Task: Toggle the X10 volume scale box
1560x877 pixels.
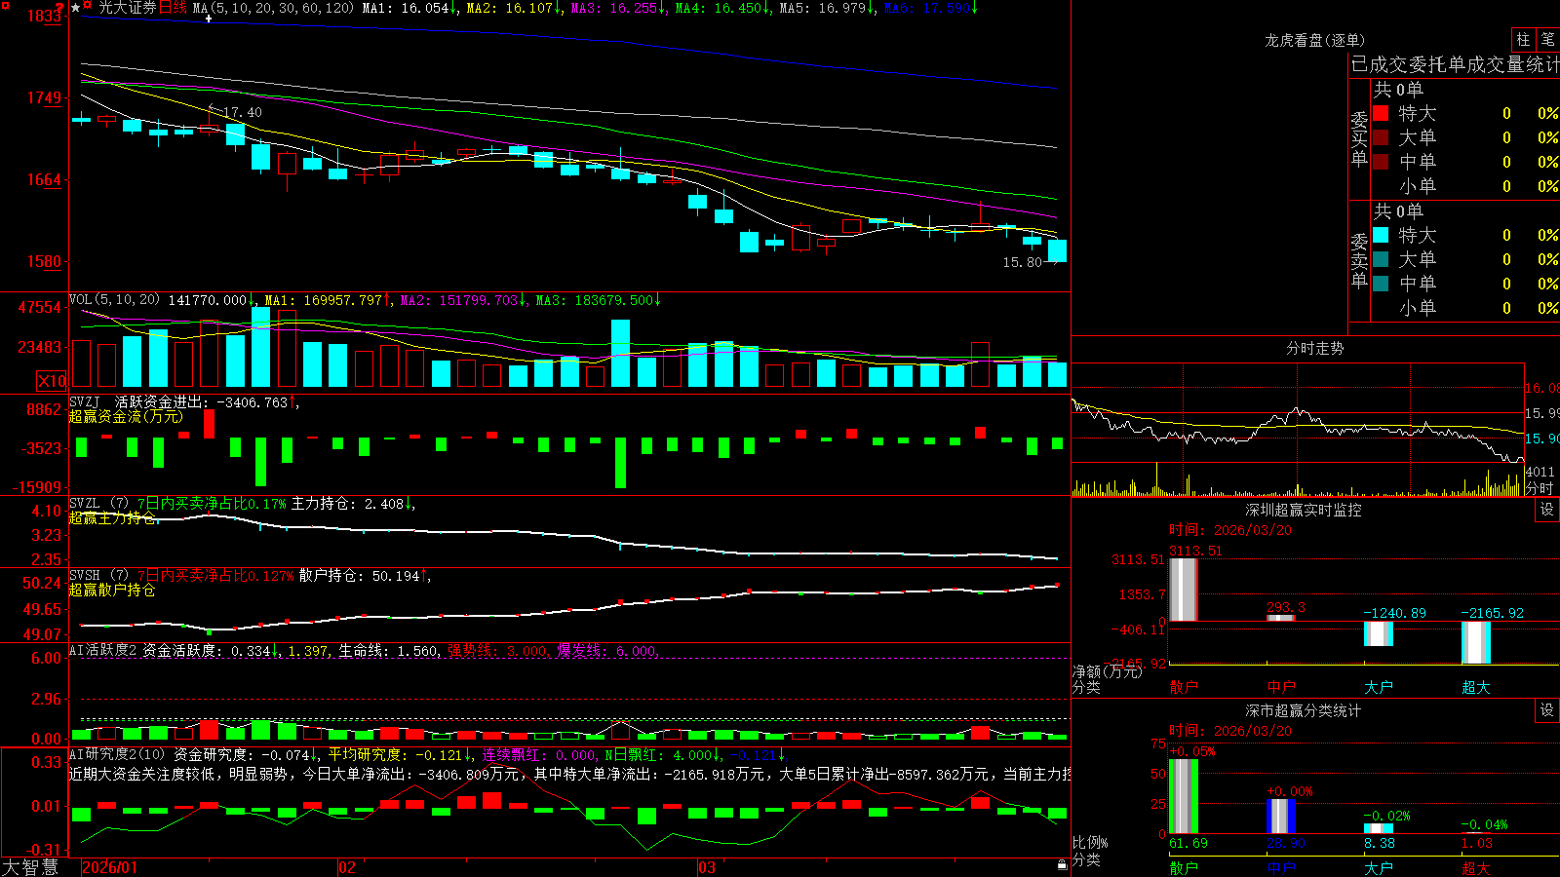Action: click(52, 381)
